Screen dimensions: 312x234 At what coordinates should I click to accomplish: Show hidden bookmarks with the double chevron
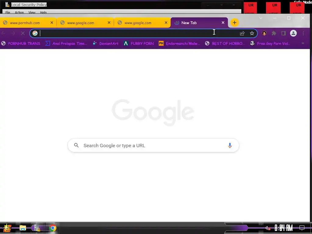(x=303, y=43)
